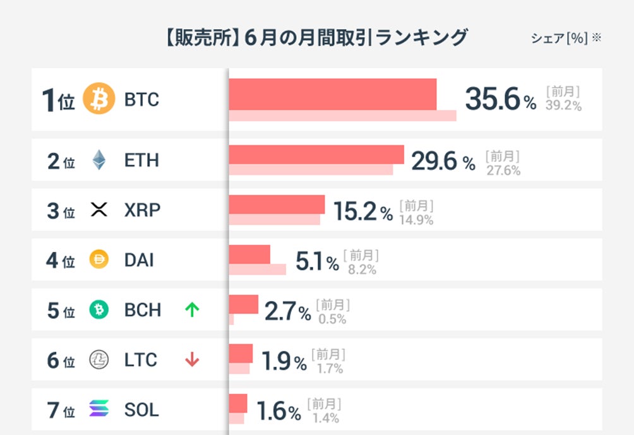The image size is (634, 435).
Task: Click the red down arrow beside LTC
Action: [x=192, y=360]
